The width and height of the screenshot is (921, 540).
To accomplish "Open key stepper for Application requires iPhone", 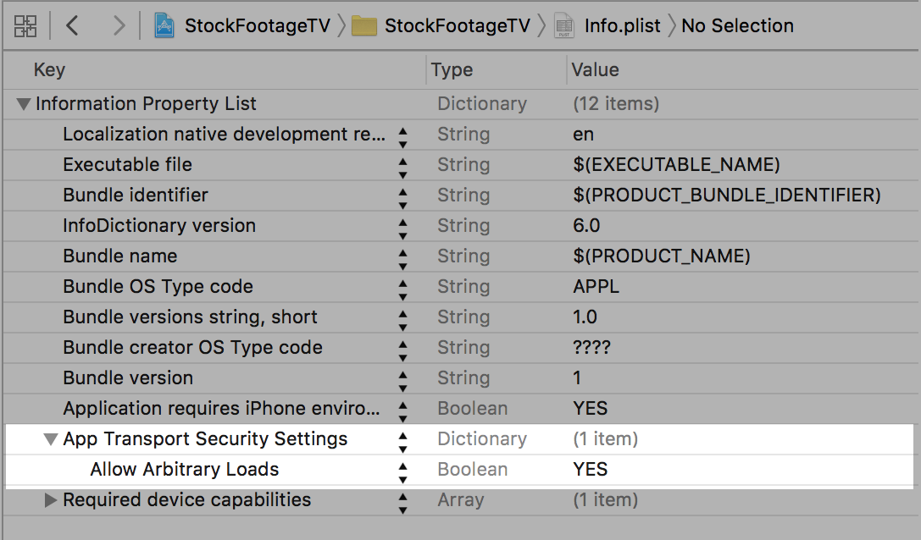I will coord(403,411).
